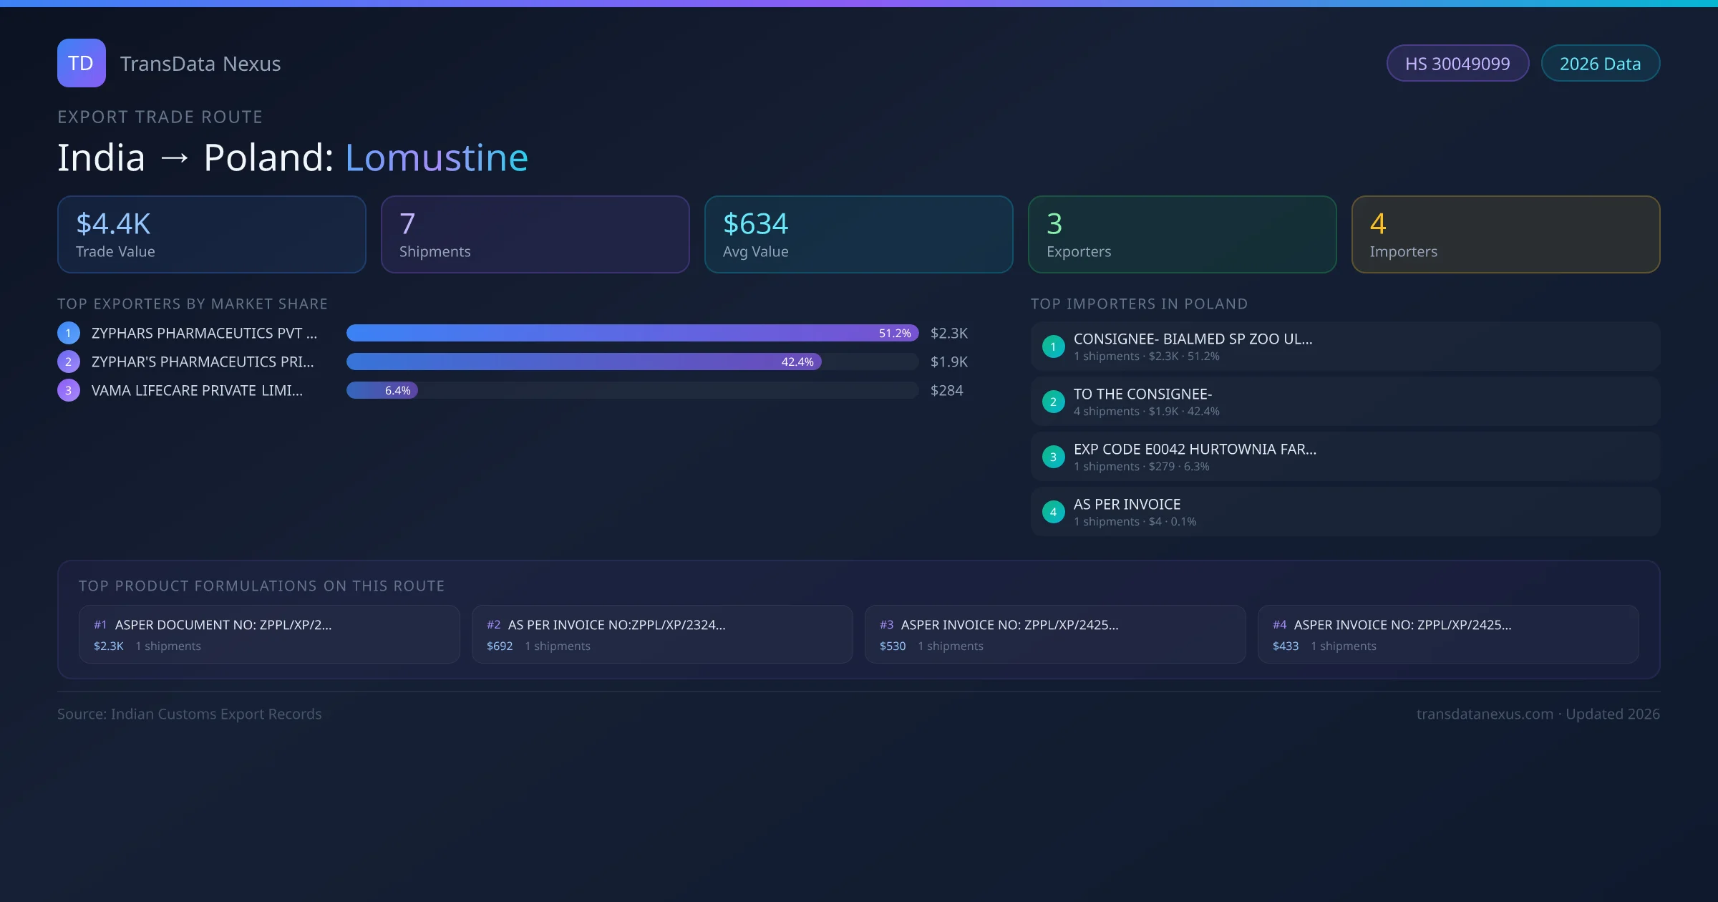This screenshot has height=902, width=1718.
Task: Click the rank 3 exporter badge for Vama Lifecare
Action: (69, 390)
